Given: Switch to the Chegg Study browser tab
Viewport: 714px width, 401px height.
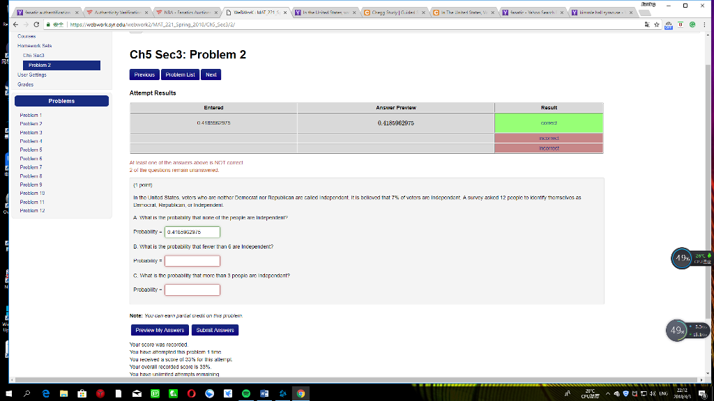Looking at the screenshot, I should pyautogui.click(x=394, y=12).
